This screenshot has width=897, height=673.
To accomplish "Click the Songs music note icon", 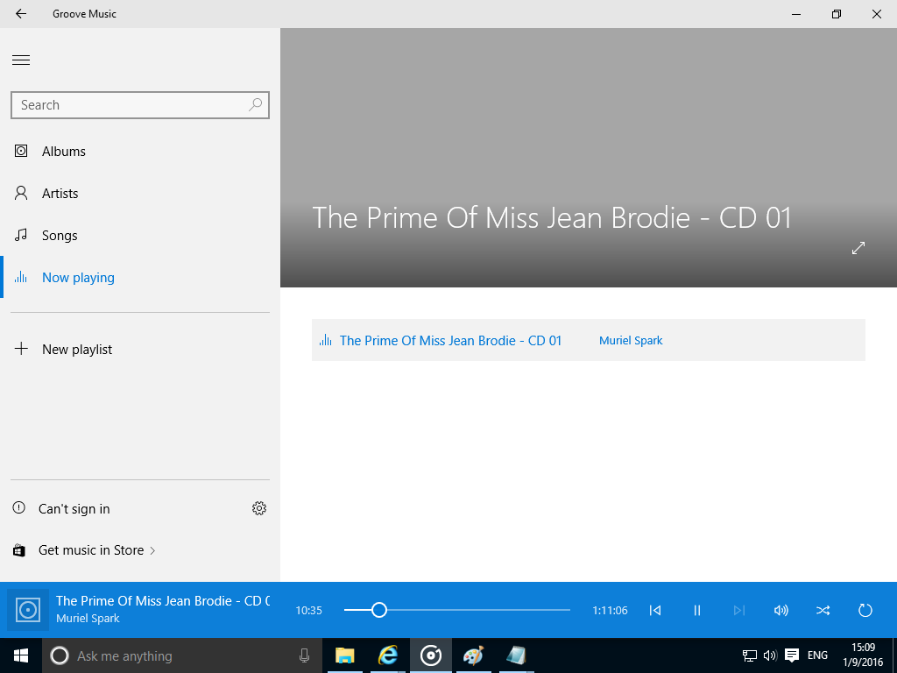I will [x=21, y=235].
